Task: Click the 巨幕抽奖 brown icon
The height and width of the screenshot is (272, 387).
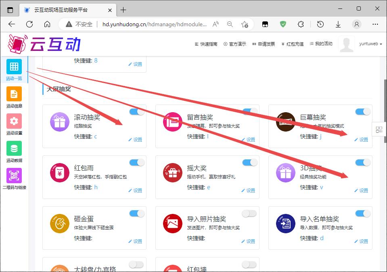Action: [286, 122]
